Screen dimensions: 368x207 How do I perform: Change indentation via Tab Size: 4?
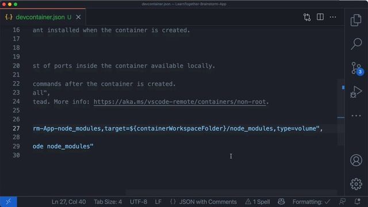(x=108, y=202)
